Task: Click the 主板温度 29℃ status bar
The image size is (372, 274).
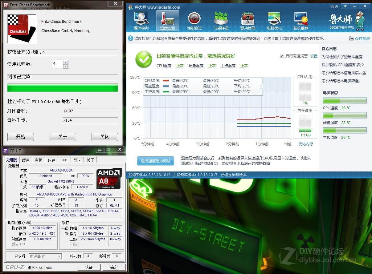Action: (x=345, y=130)
